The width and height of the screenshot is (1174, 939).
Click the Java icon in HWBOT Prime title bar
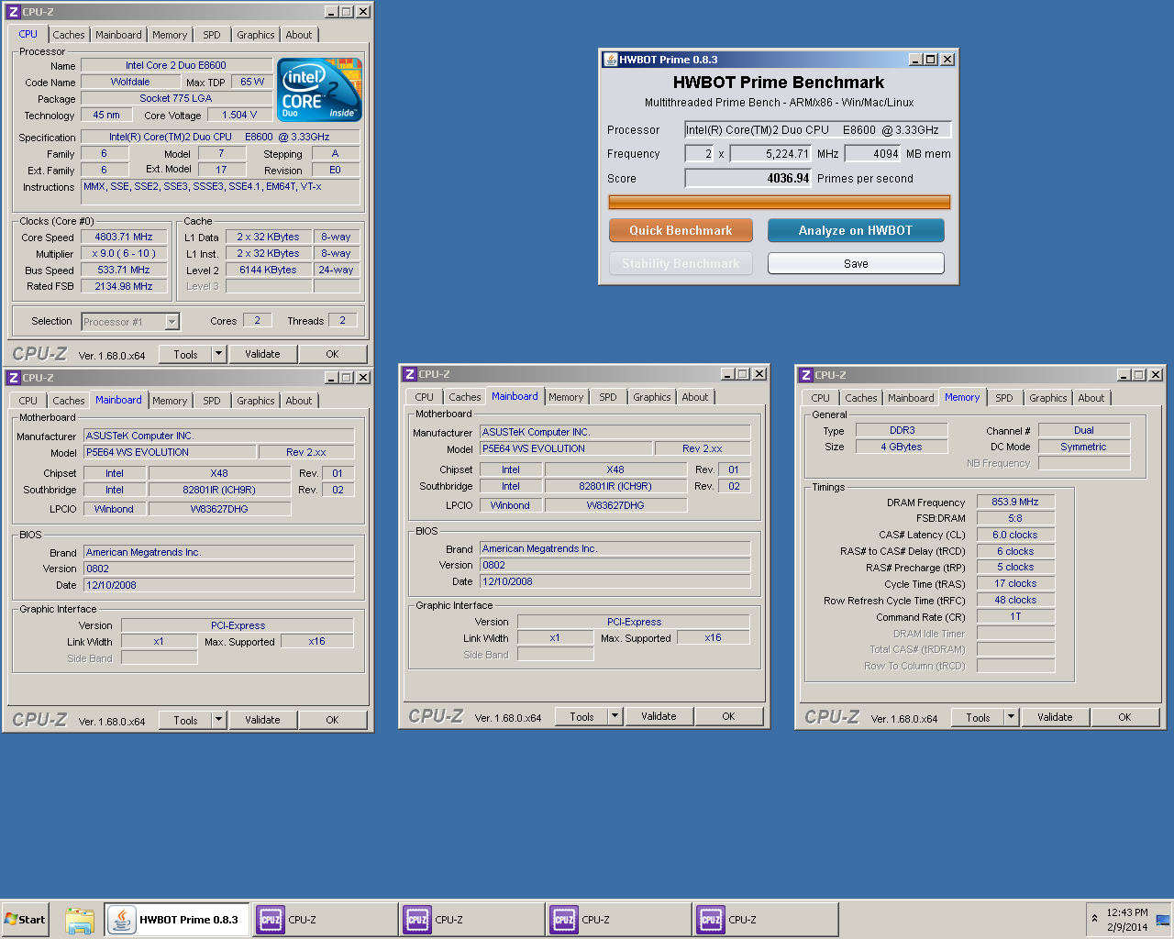click(x=610, y=60)
